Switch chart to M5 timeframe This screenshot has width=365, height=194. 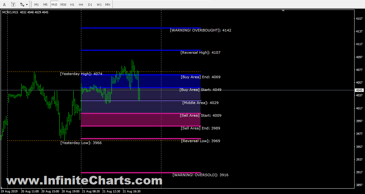point(45,4)
